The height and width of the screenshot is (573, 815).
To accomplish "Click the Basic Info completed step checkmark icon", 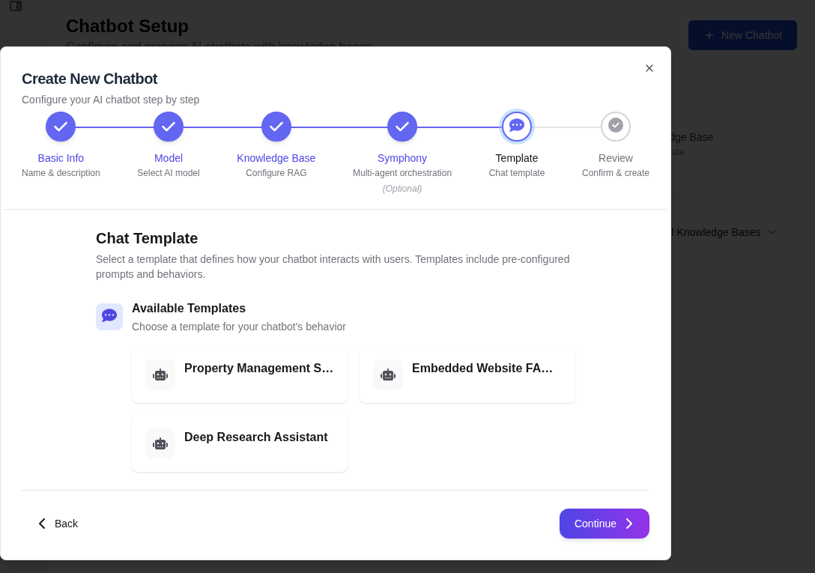I will (x=61, y=127).
